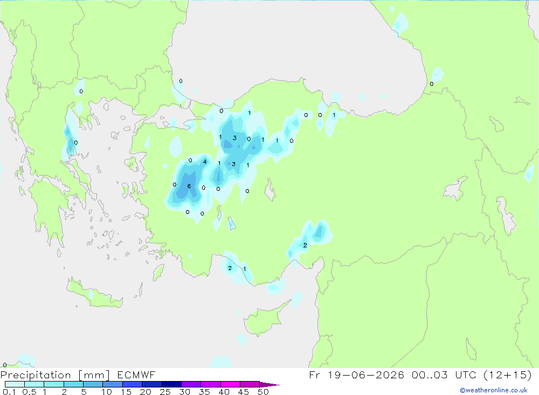Click the legend tick label "0.1"
Viewport: 539px width, 395px height.
pyautogui.click(x=9, y=392)
